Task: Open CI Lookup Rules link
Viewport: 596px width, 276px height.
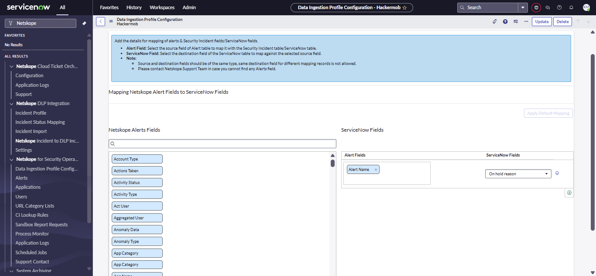Action: click(x=32, y=215)
